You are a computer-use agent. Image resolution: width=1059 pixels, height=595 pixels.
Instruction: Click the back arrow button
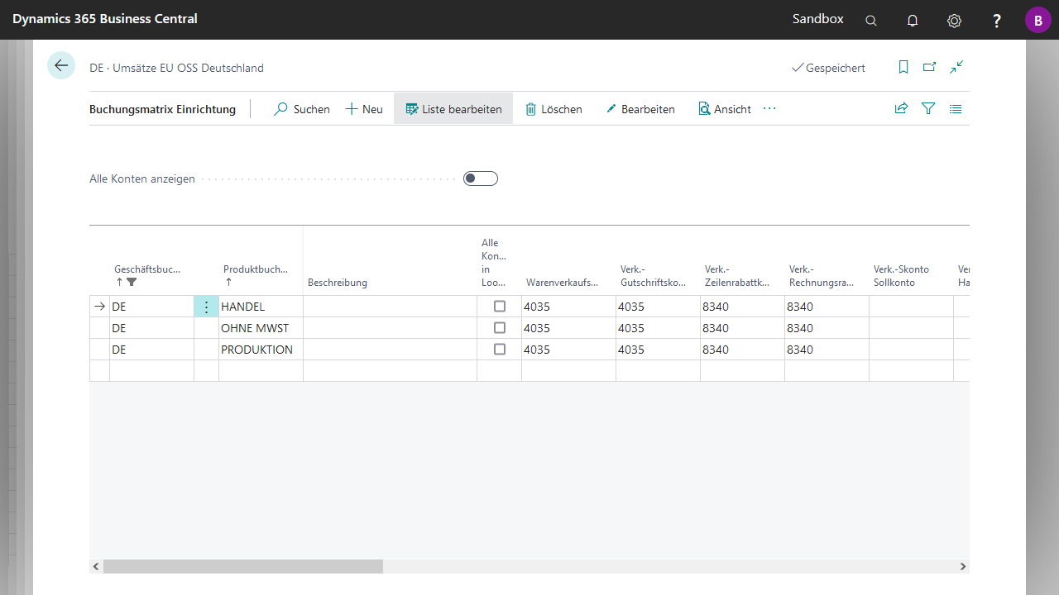(x=61, y=65)
